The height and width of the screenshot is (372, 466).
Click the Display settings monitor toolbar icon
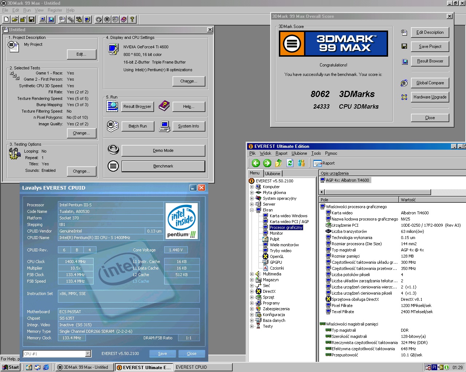point(87,19)
